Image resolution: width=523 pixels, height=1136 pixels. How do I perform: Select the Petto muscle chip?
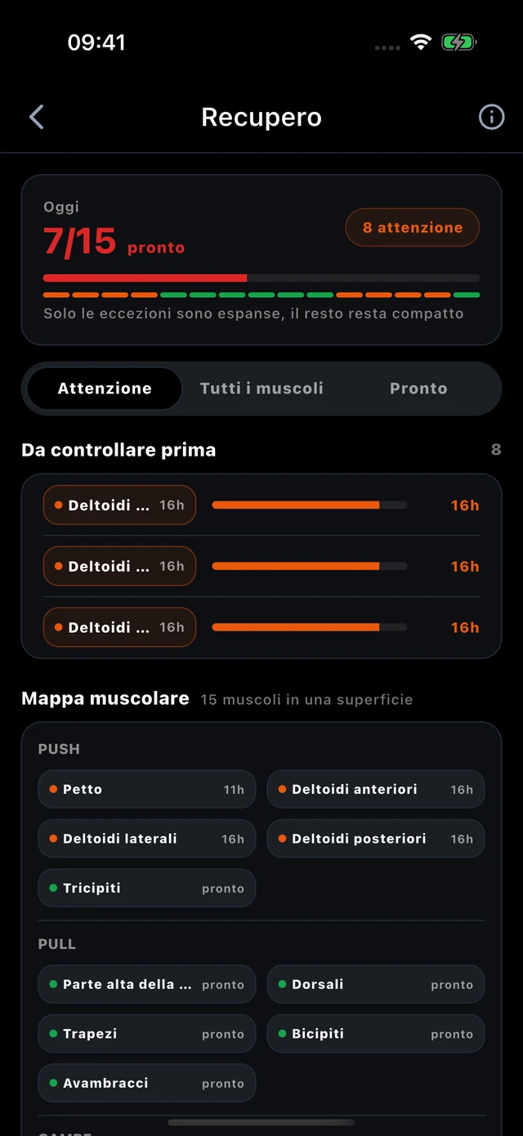(147, 790)
